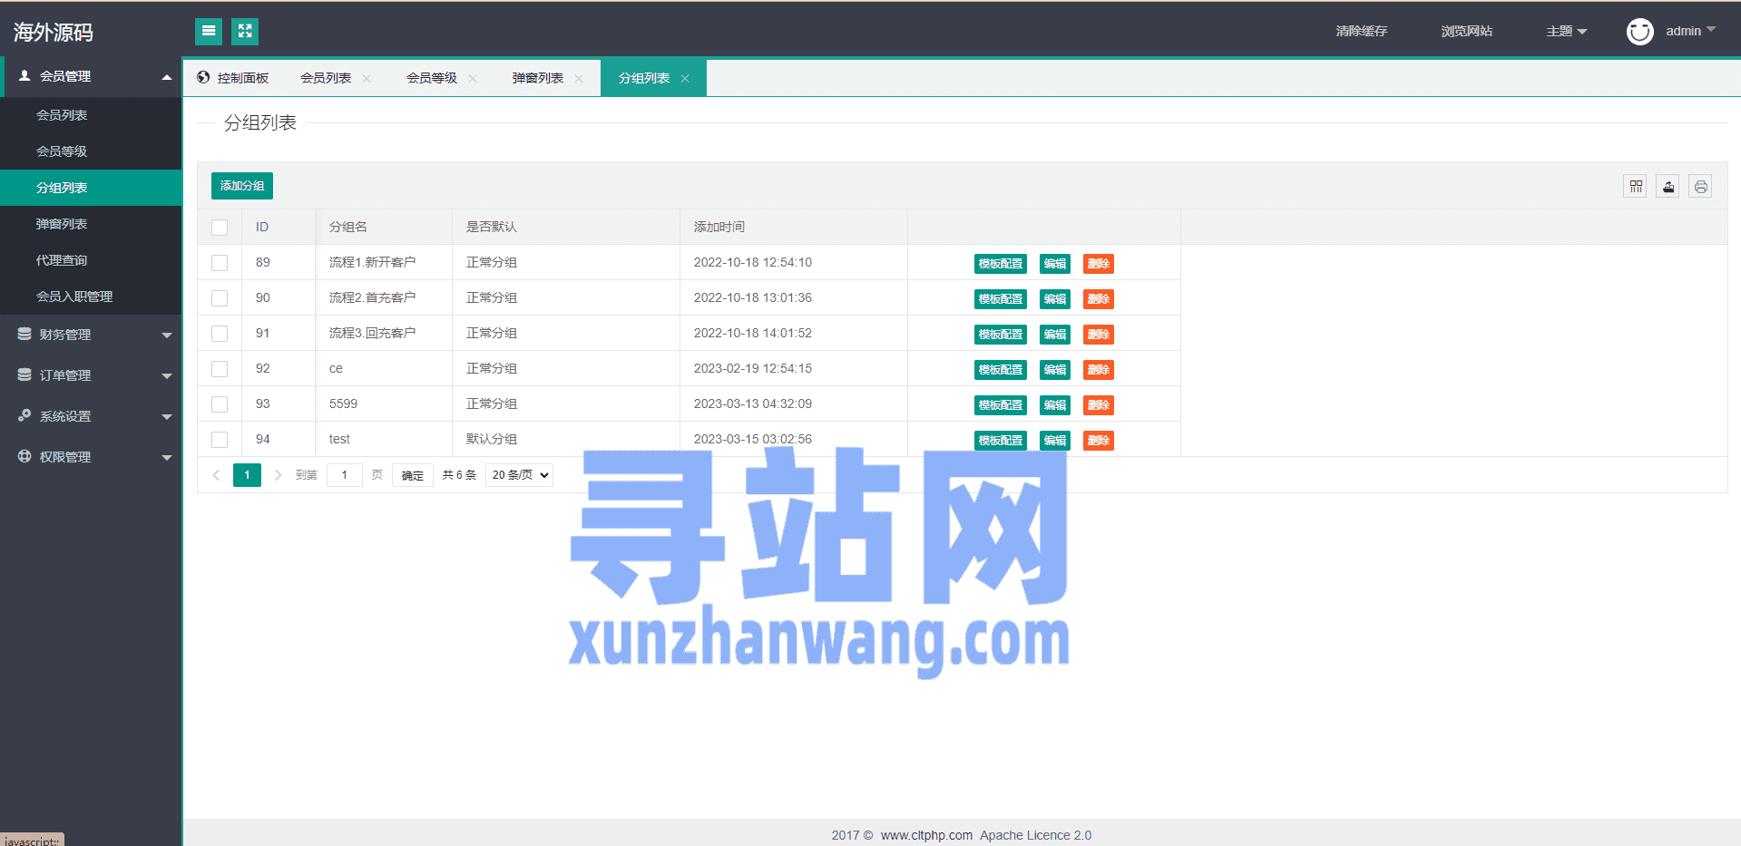Expand the 财务管理 sidebar menu

91,335
